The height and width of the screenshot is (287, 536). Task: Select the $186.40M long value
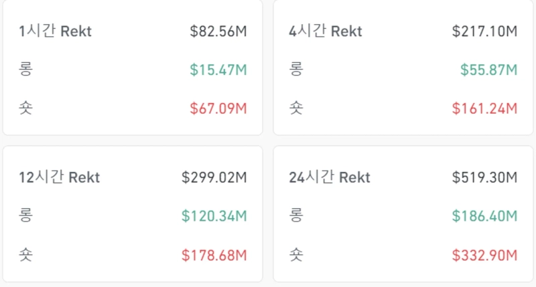pyautogui.click(x=484, y=216)
